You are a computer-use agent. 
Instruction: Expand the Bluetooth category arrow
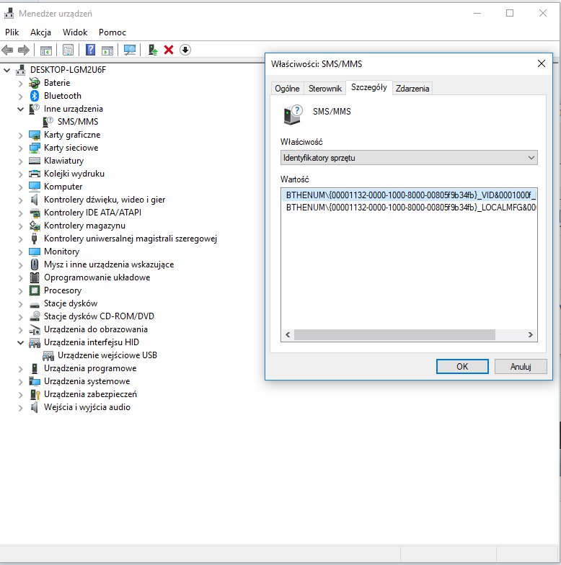click(20, 97)
